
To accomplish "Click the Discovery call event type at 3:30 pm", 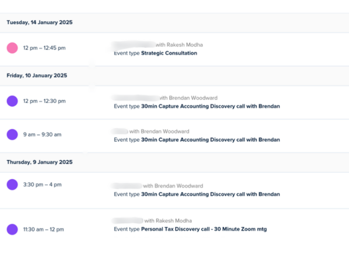I will (x=210, y=194).
